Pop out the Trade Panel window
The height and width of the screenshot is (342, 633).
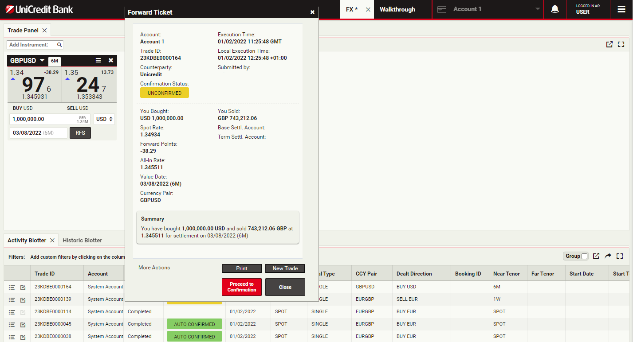click(x=609, y=44)
